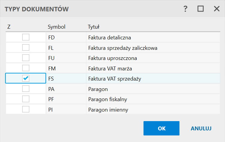Enable the FL zaliczkowa checkbox
Screen dimensions: 225x142
[x=26, y=47]
